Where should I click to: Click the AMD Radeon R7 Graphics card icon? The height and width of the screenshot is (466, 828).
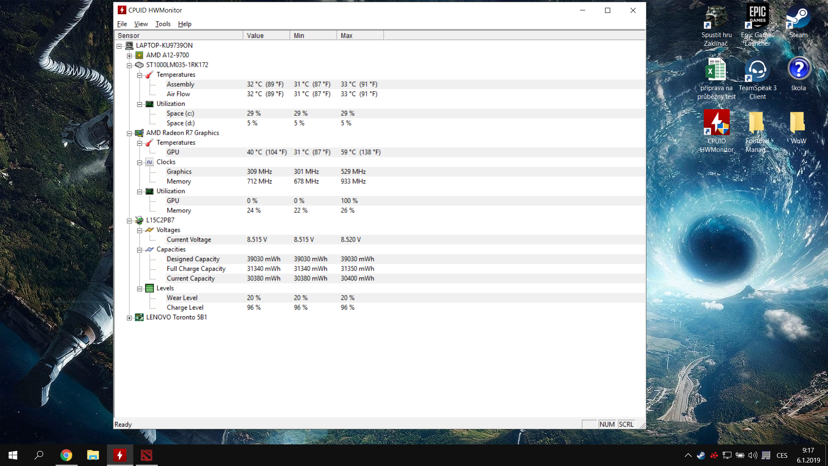139,133
